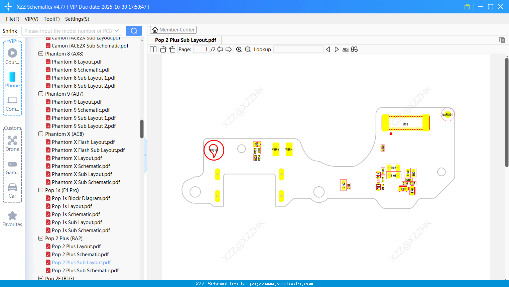Open the Settings(S) menu
Screen dimensions: 509x287
[x=77, y=19]
